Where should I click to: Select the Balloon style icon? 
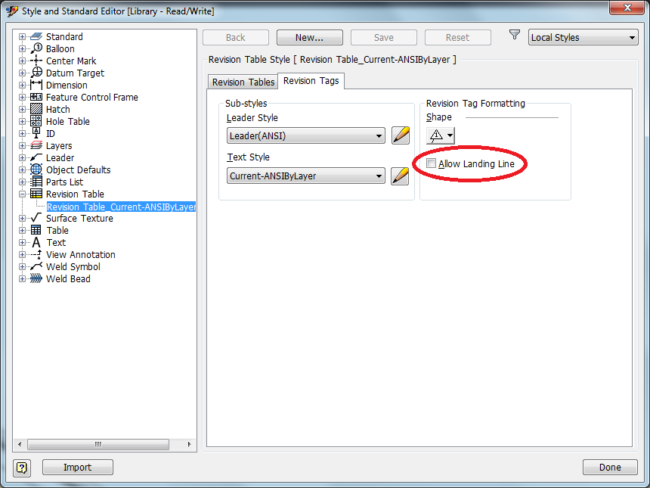coord(36,48)
